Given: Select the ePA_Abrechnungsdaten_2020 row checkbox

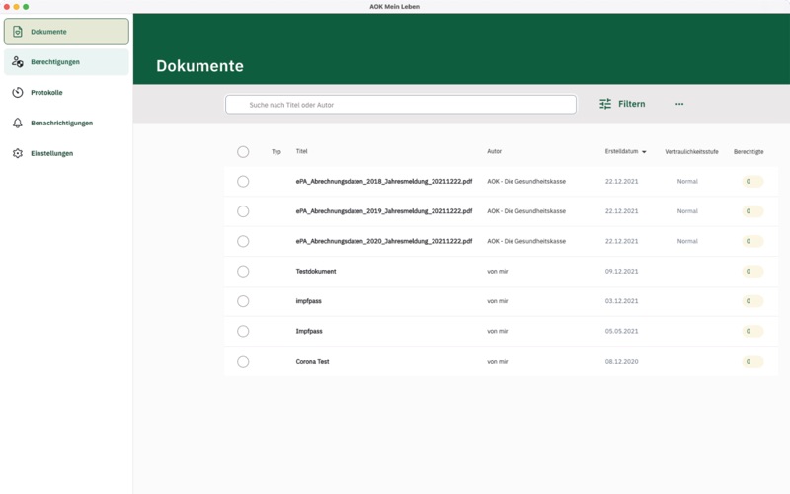Looking at the screenshot, I should coord(243,241).
